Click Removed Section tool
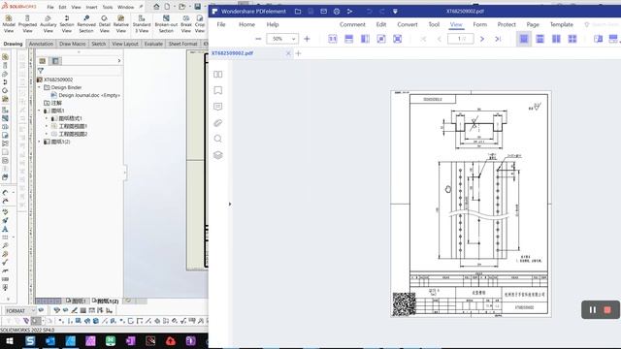The height and width of the screenshot is (349, 621). [86, 23]
